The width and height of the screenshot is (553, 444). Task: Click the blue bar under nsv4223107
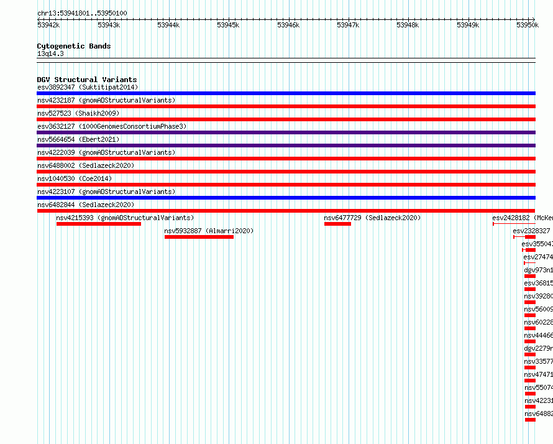[286, 198]
